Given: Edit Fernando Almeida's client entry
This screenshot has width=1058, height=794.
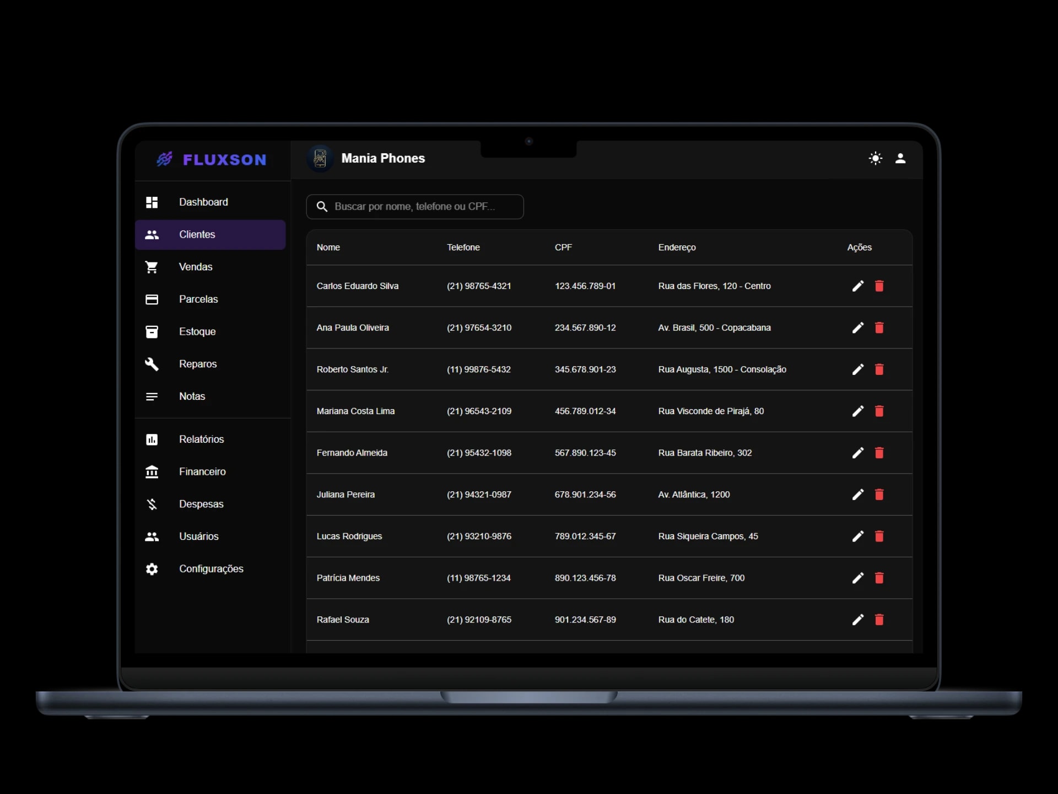Looking at the screenshot, I should click(x=857, y=453).
